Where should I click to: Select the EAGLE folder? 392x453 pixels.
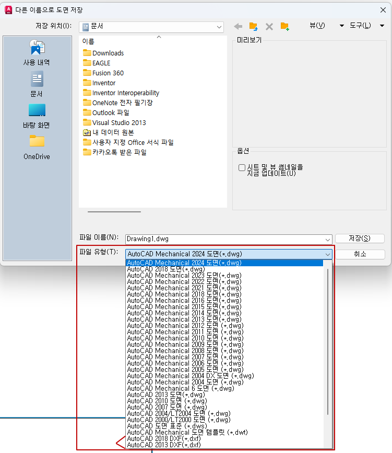pos(97,63)
